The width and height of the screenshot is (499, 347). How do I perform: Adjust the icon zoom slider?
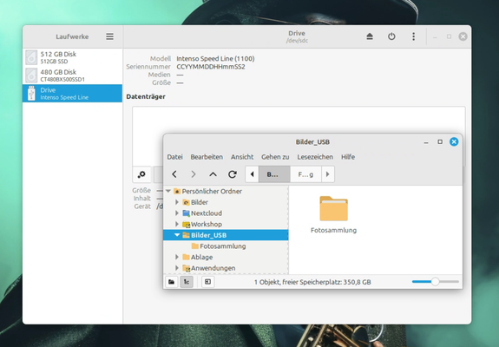point(435,281)
